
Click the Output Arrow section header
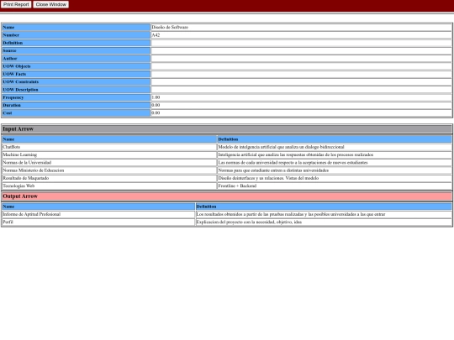227,196
